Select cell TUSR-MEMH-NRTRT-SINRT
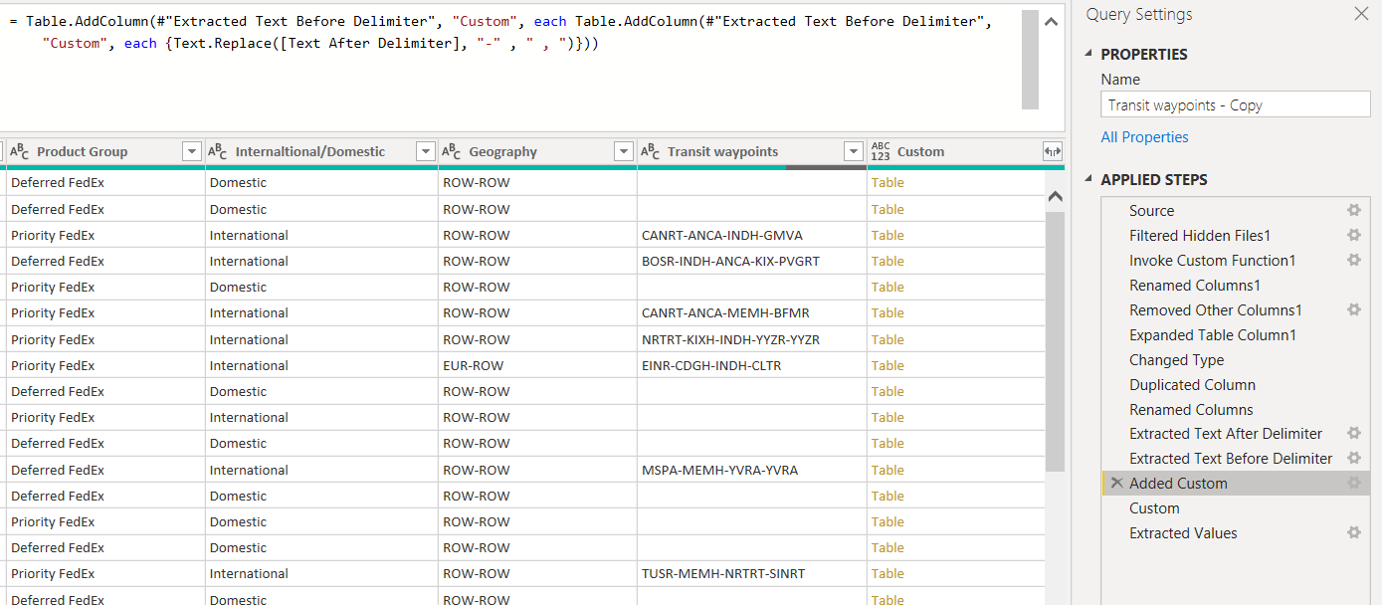Image resolution: width=1382 pixels, height=605 pixels. tap(752, 573)
